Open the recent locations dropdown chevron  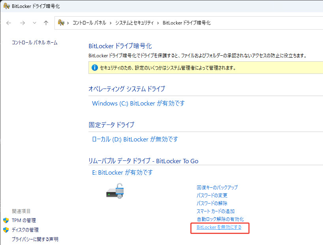[x=34, y=23]
